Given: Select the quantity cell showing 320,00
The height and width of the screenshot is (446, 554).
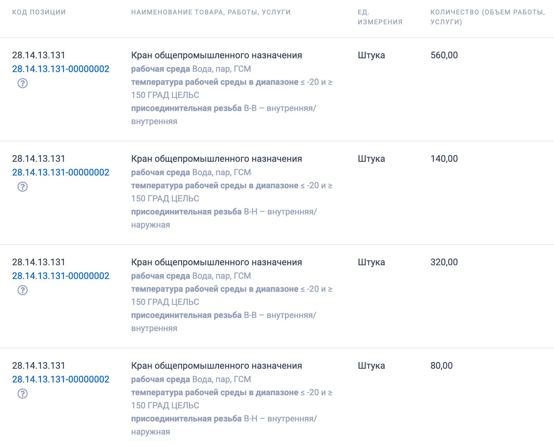Looking at the screenshot, I should click(x=444, y=262).
